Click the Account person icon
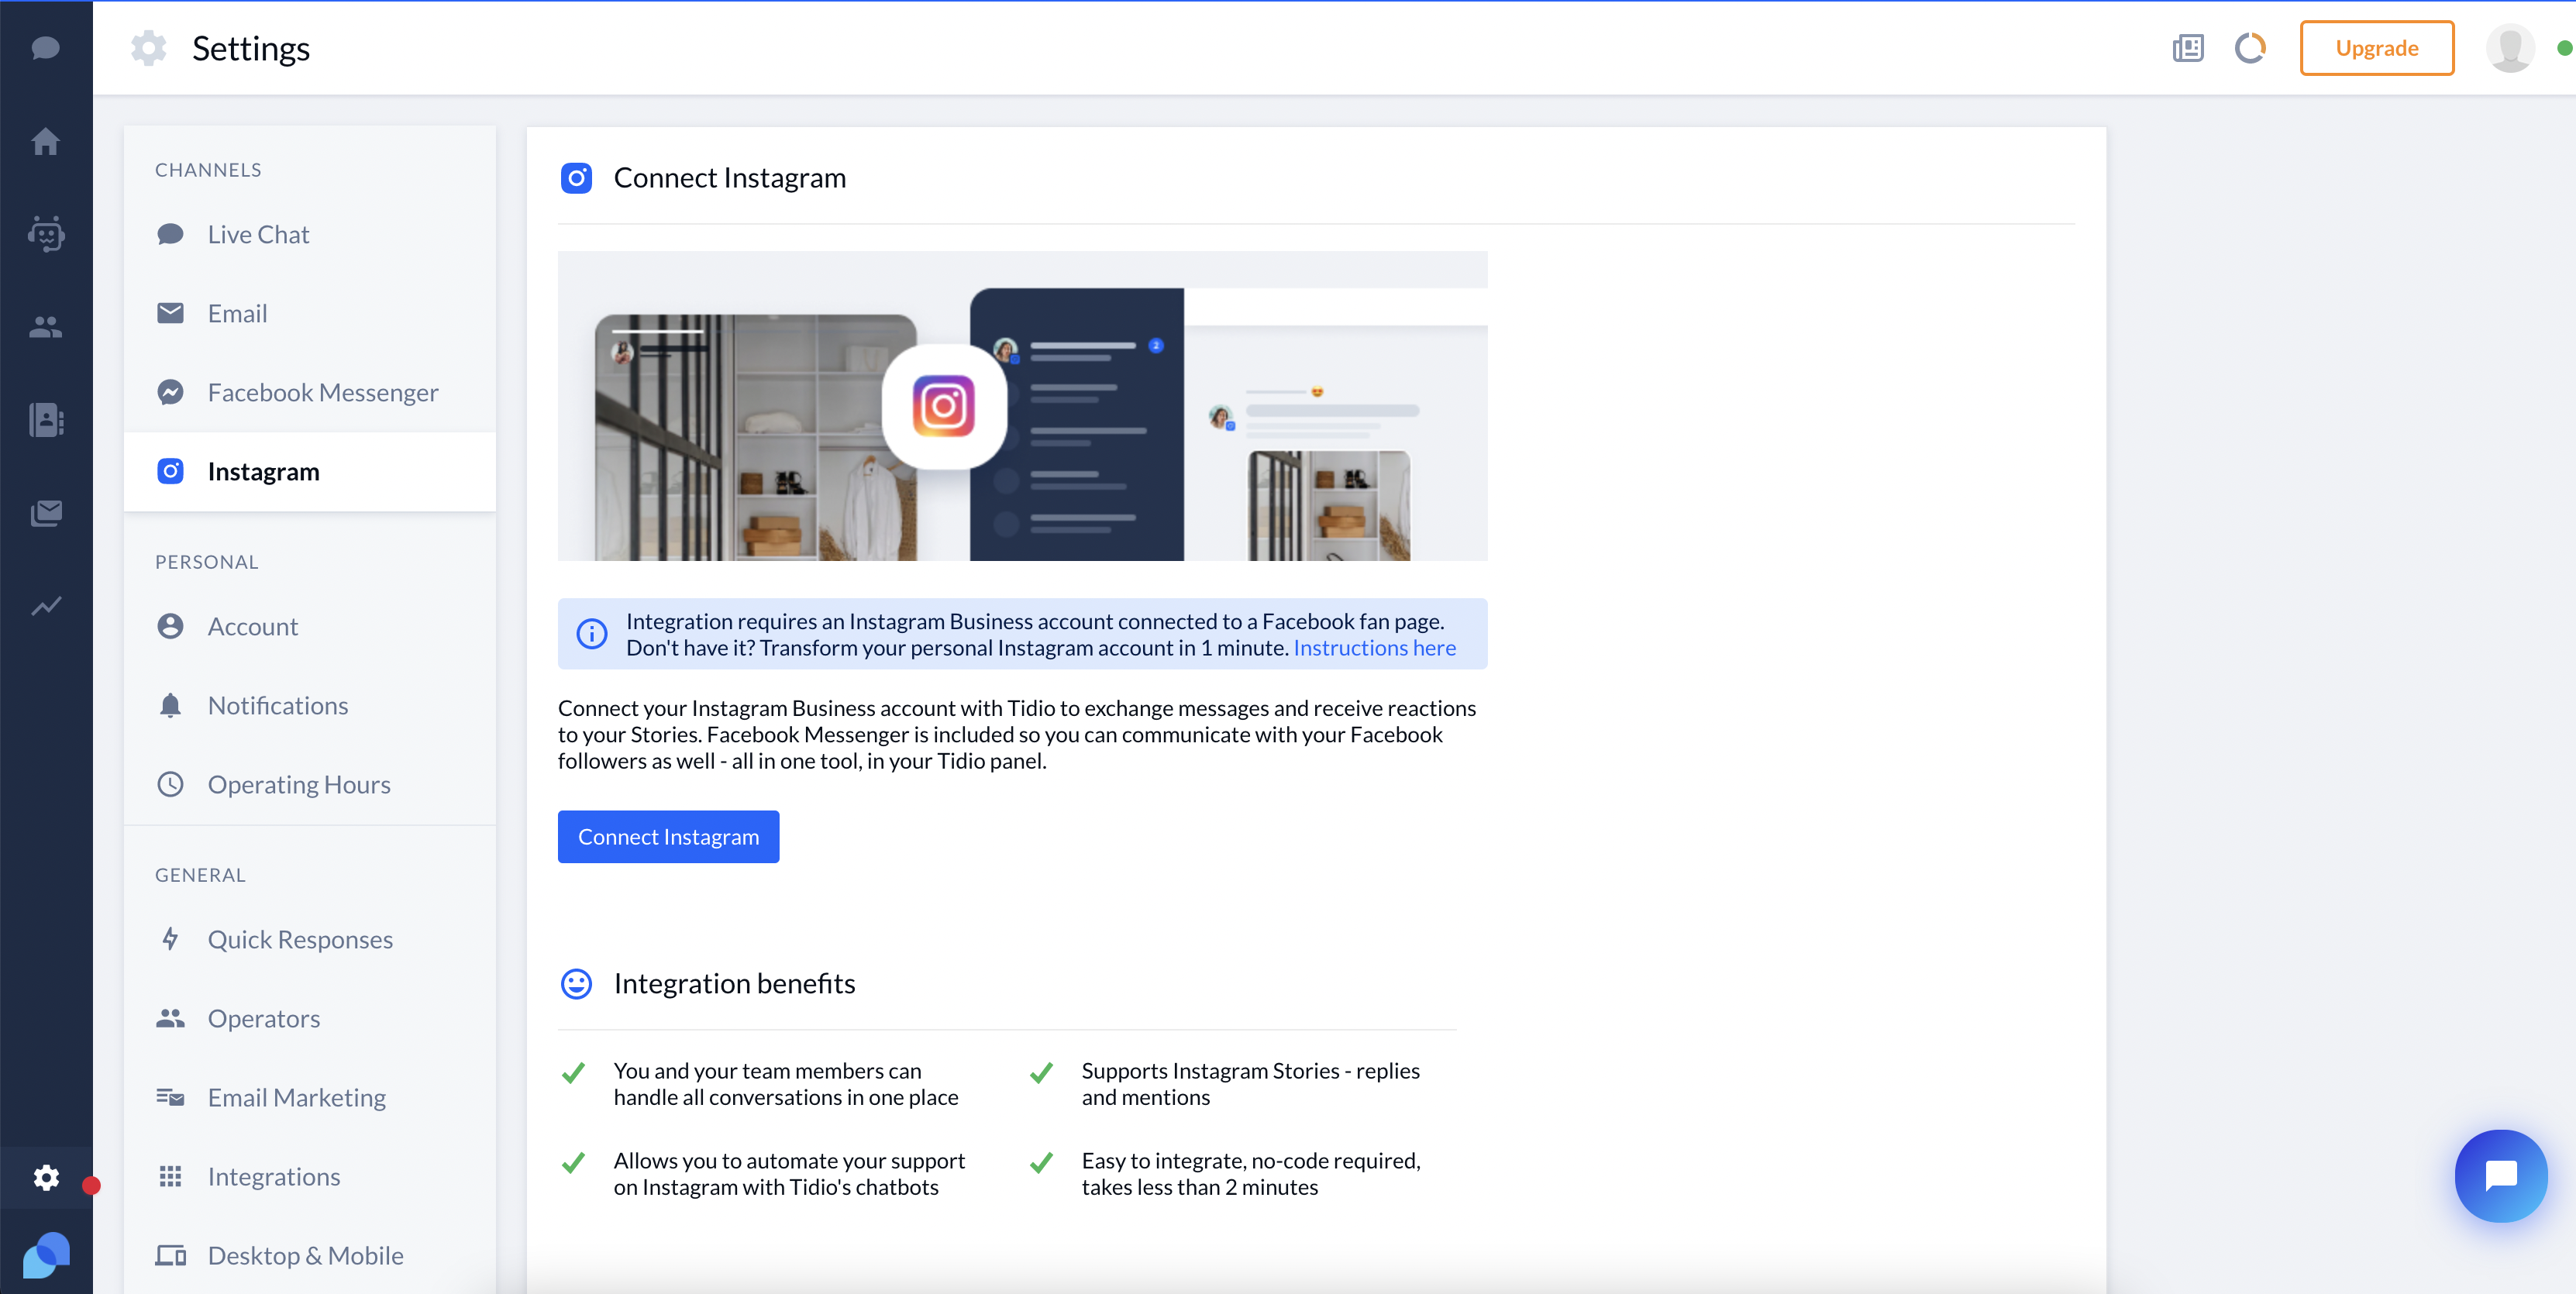 pos(170,626)
